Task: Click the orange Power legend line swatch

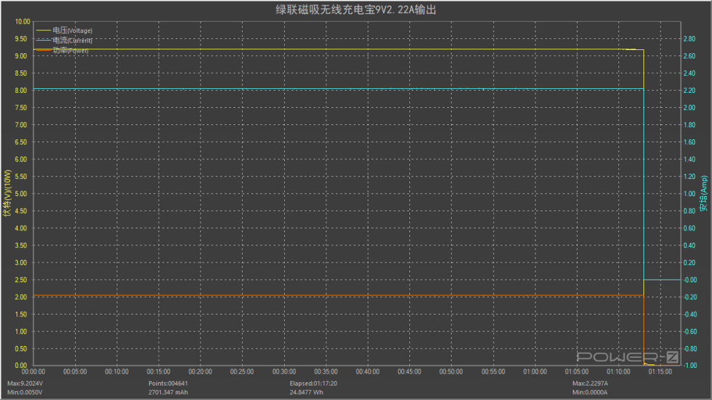Action: [44, 50]
